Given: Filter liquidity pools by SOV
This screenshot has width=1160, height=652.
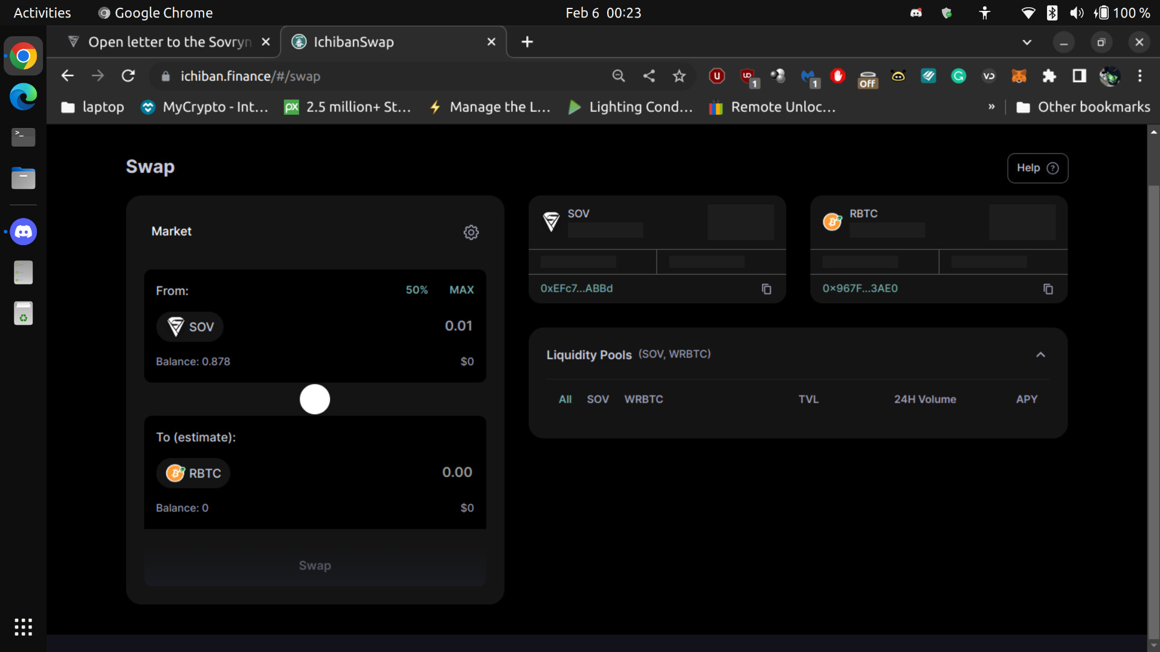Looking at the screenshot, I should coord(598,399).
